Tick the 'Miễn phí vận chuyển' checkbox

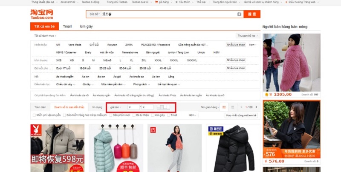click(34, 115)
